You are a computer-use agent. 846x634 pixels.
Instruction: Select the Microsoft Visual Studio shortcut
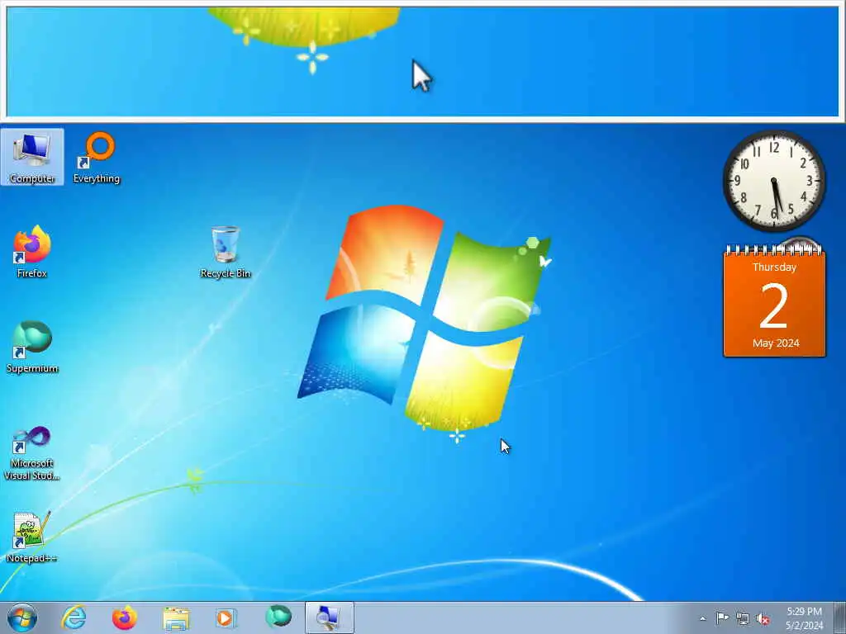(32, 453)
